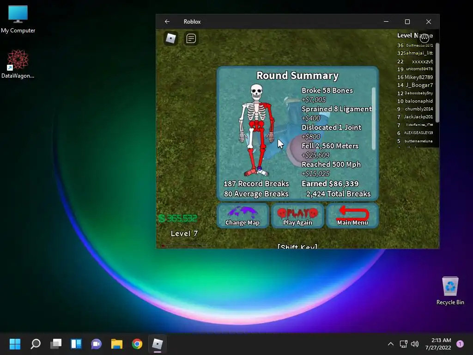
Task: Open the Roblox menu icon
Action: [171, 39]
